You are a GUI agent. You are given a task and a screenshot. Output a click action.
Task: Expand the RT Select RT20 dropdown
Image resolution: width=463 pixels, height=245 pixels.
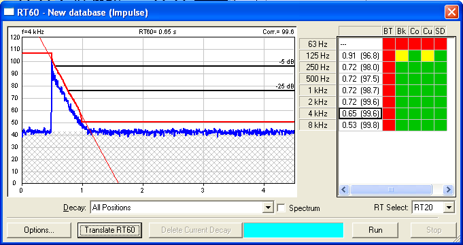[449, 208]
